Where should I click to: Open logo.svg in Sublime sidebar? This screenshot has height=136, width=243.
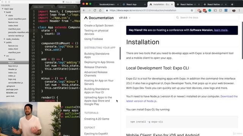pyautogui.click(x=12, y=79)
